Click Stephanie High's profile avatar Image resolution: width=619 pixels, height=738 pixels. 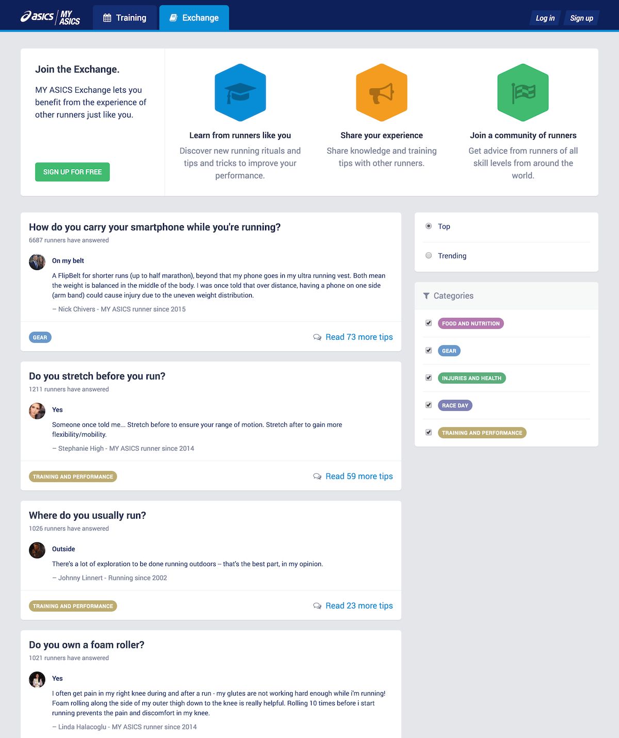pos(37,411)
